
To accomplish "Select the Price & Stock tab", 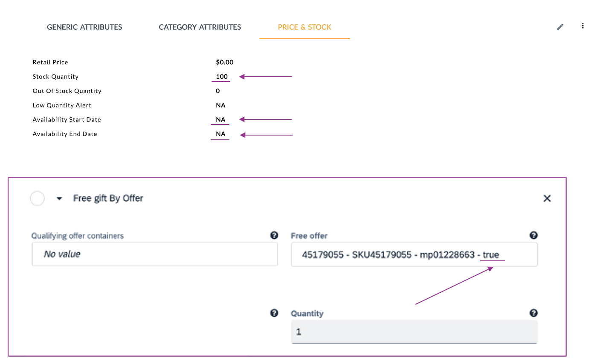I will click(305, 27).
